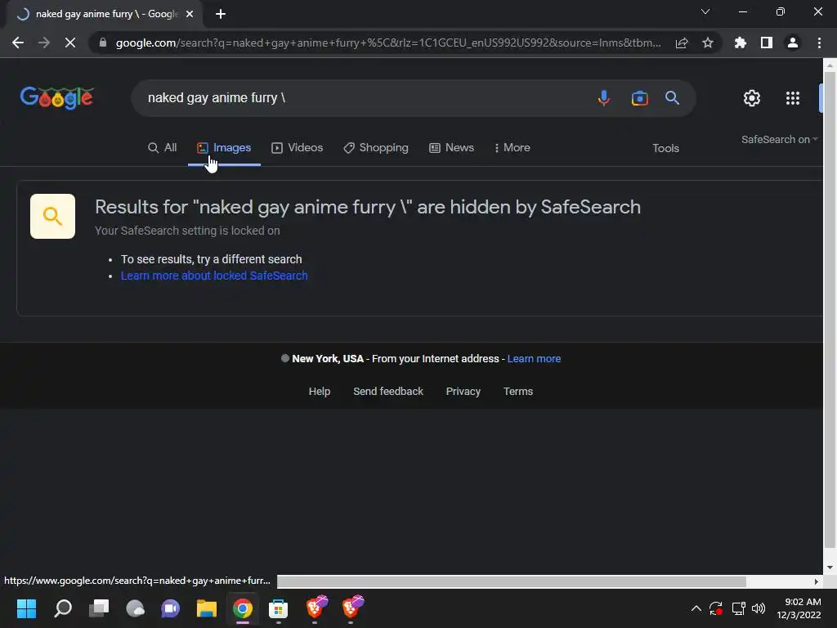Open the Widgets weather icon on taskbar
The width and height of the screenshot is (837, 628).
[135, 608]
